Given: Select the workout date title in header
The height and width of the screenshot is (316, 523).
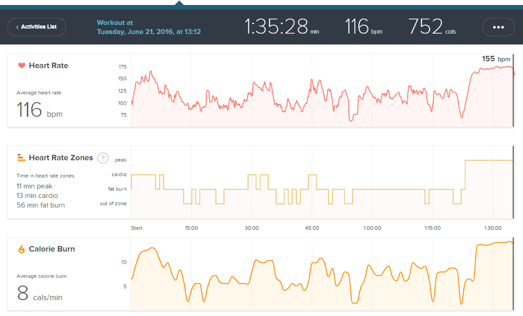Looking at the screenshot, I should (149, 27).
